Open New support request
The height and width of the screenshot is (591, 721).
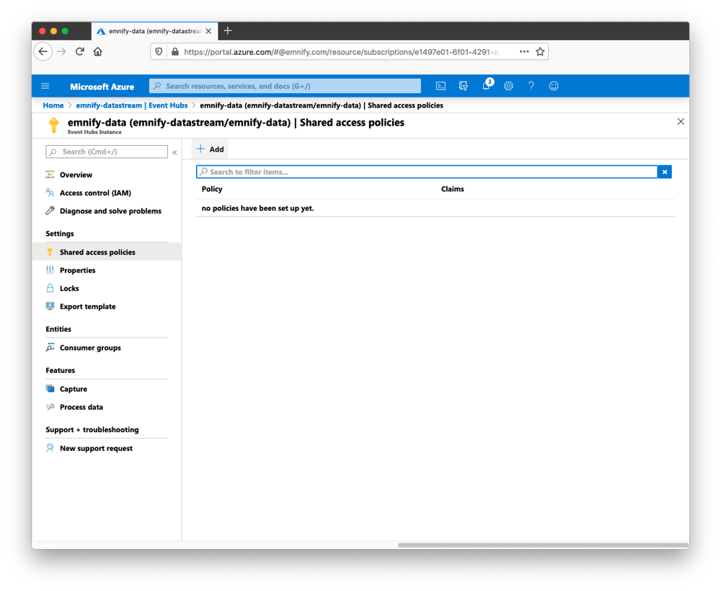(x=96, y=448)
